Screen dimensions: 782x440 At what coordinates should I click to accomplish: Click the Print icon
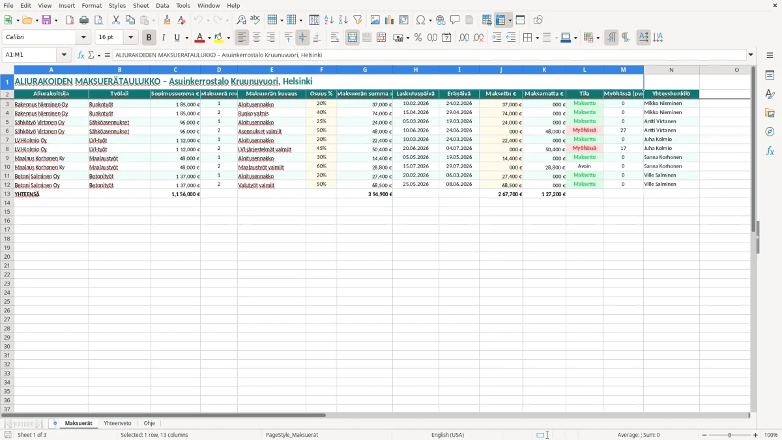[85, 20]
